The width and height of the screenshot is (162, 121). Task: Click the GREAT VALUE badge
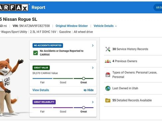pyautogui.click(x=41, y=68)
